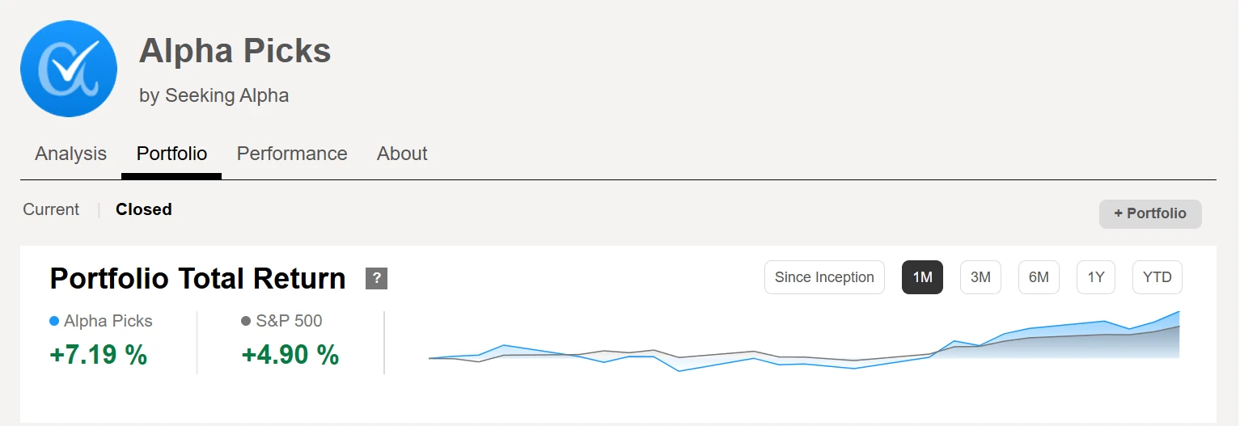
Task: Open the Performance tab
Action: (292, 154)
